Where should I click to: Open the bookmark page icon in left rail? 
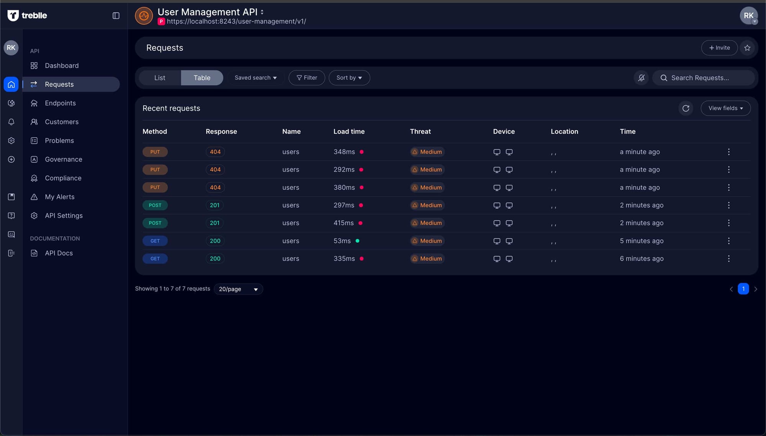point(11,197)
